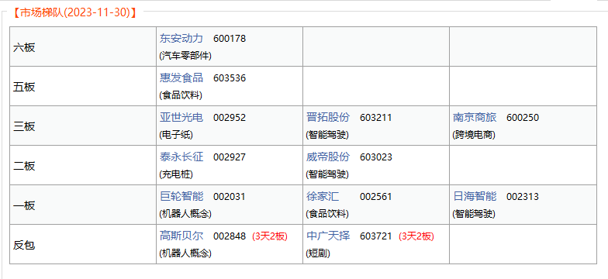The height and width of the screenshot is (279, 608).
Task: Select stock code 603211
Action: [x=375, y=118]
